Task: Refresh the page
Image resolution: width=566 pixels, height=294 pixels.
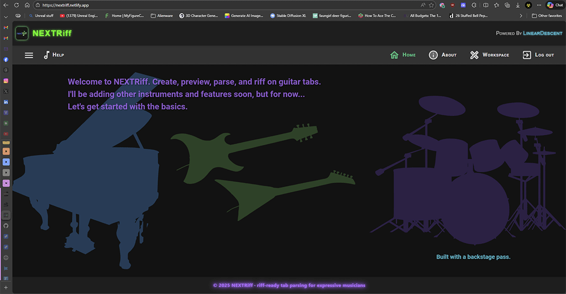Action: [17, 5]
